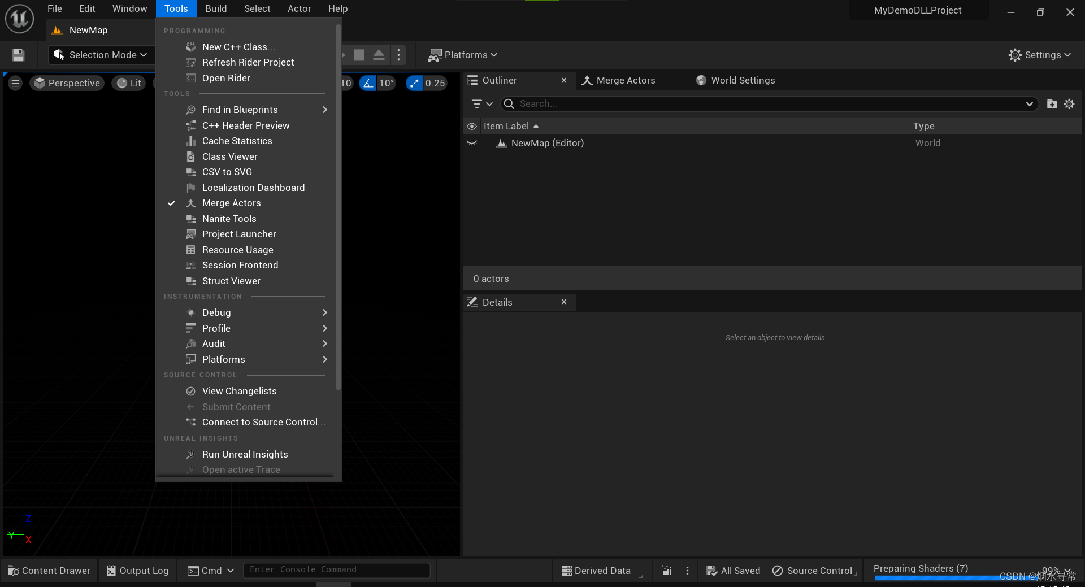Click the All Saved button

coord(733,570)
